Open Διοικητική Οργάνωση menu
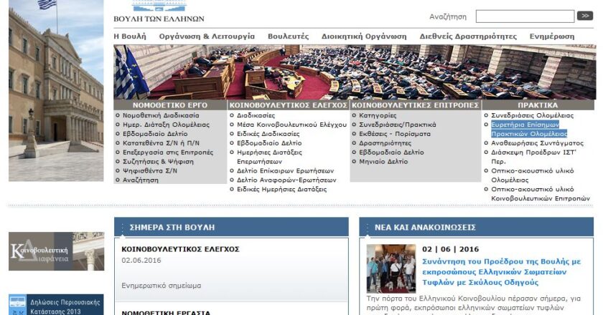The width and height of the screenshot is (603, 315). point(364,37)
